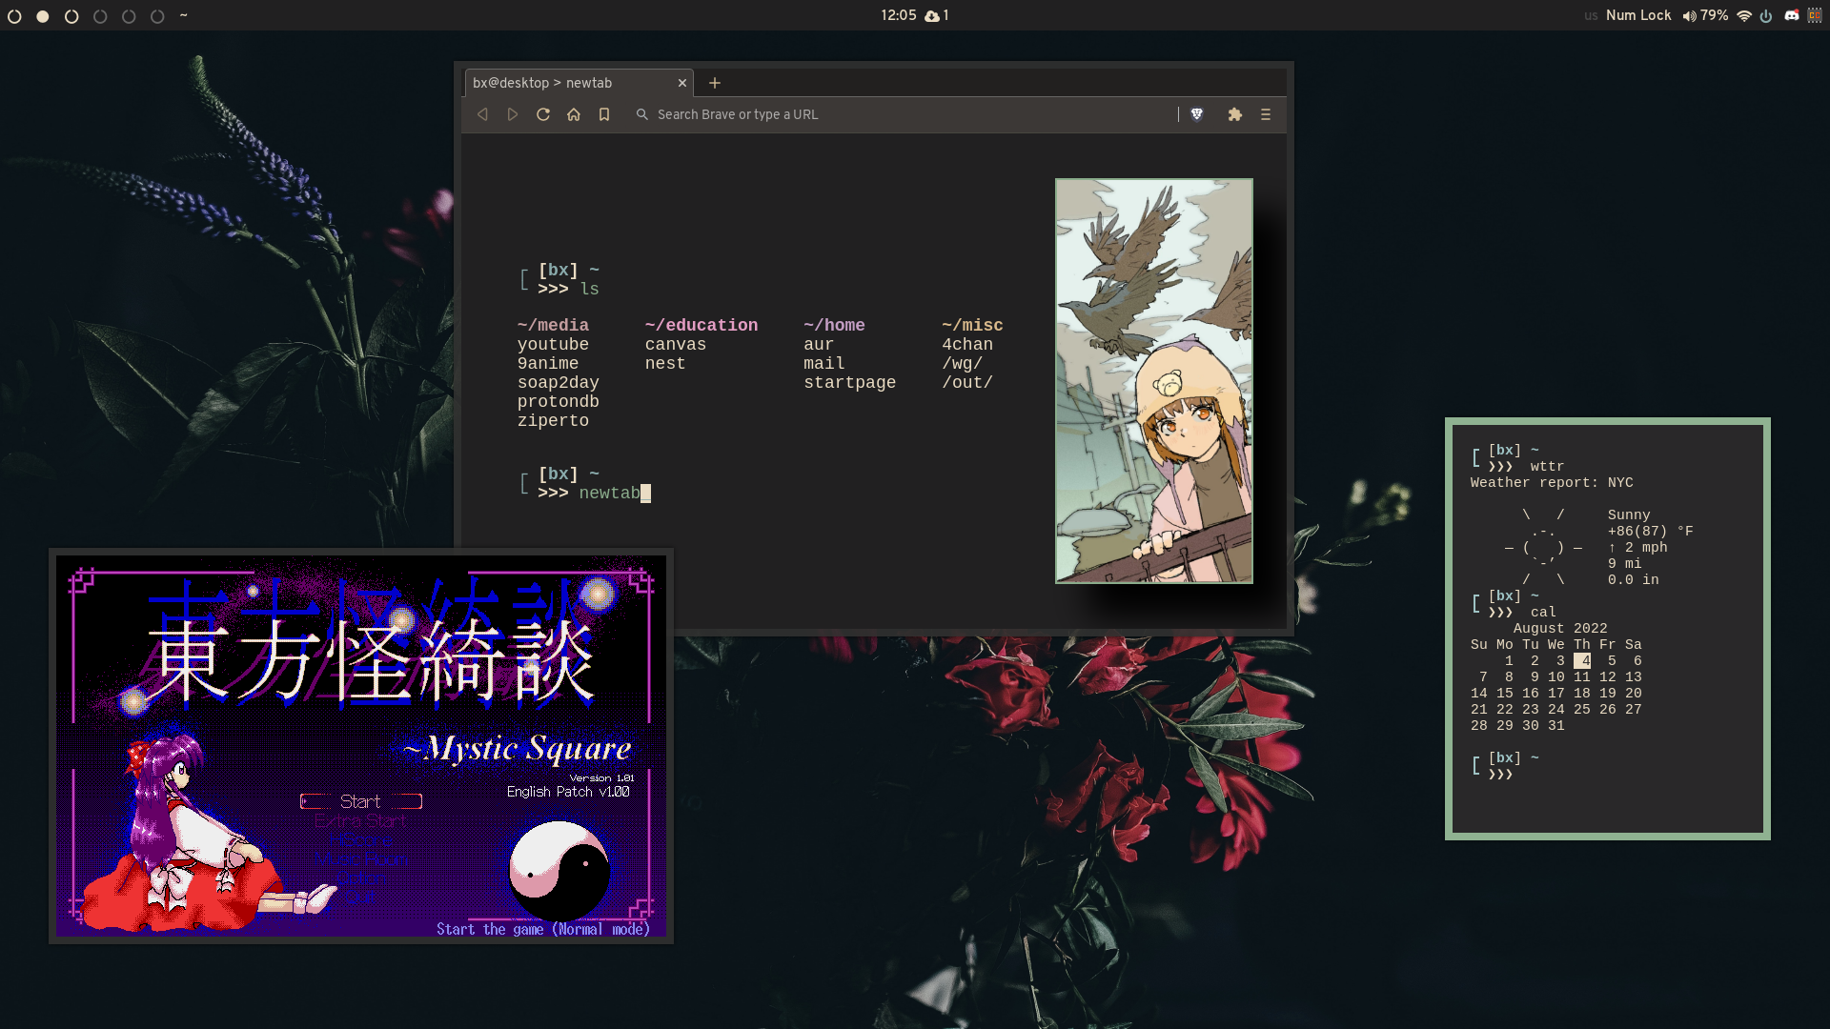The height and width of the screenshot is (1029, 1830).
Task: Open the startpage link
Action: 850,383
